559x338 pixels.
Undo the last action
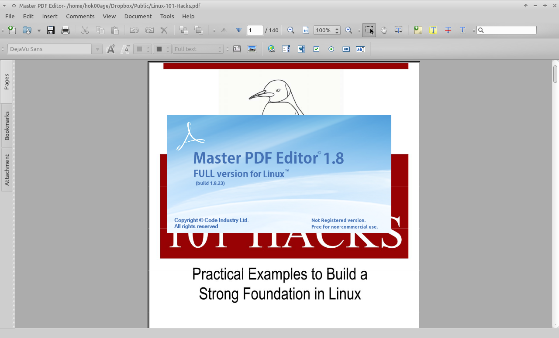point(135,30)
